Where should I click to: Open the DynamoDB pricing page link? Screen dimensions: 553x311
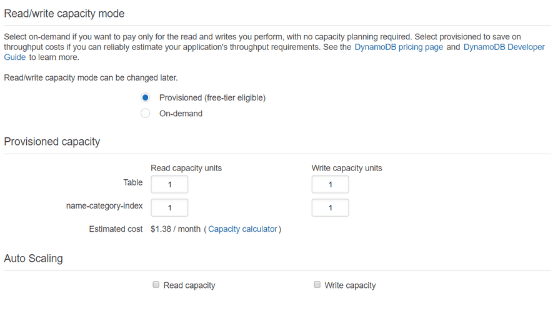(x=399, y=47)
